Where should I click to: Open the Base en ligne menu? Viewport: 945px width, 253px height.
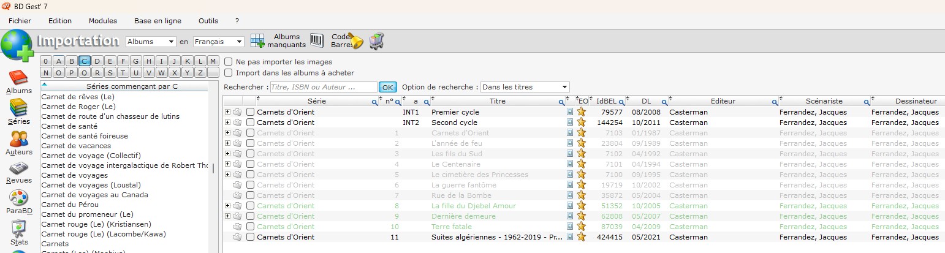(157, 21)
